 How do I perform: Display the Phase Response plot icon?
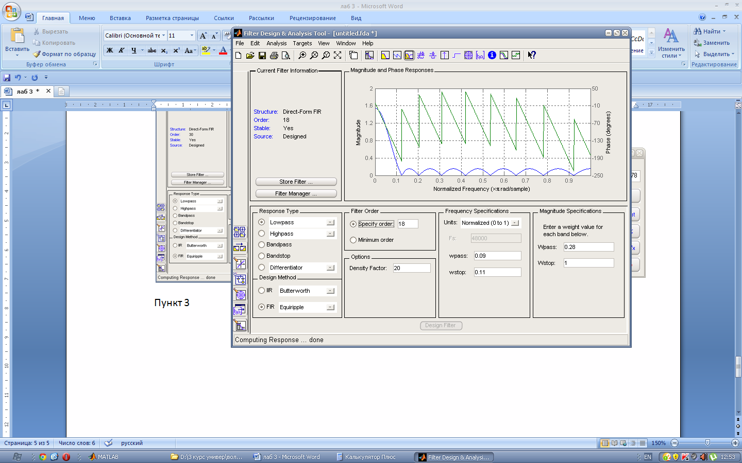click(x=397, y=55)
